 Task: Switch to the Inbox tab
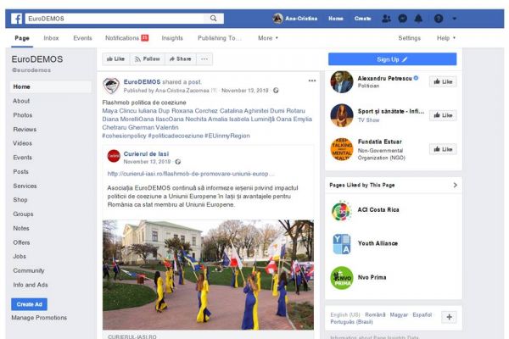tap(51, 38)
